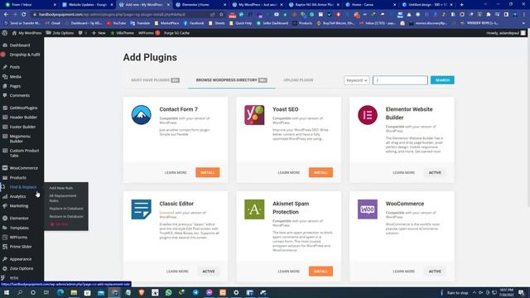Open the Windows Start menu
Screen dimensions: 530x298
point(7,292)
